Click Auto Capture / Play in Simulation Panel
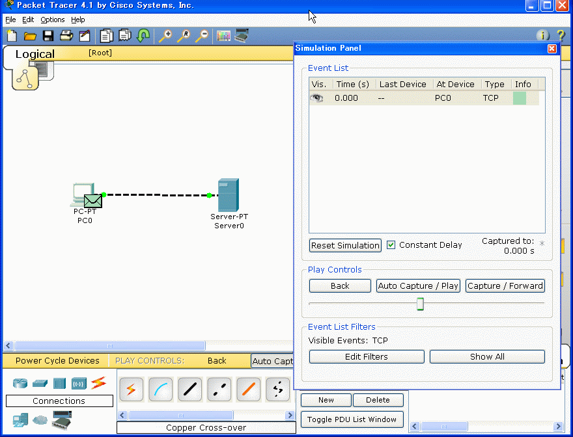The height and width of the screenshot is (437, 573). coord(418,286)
